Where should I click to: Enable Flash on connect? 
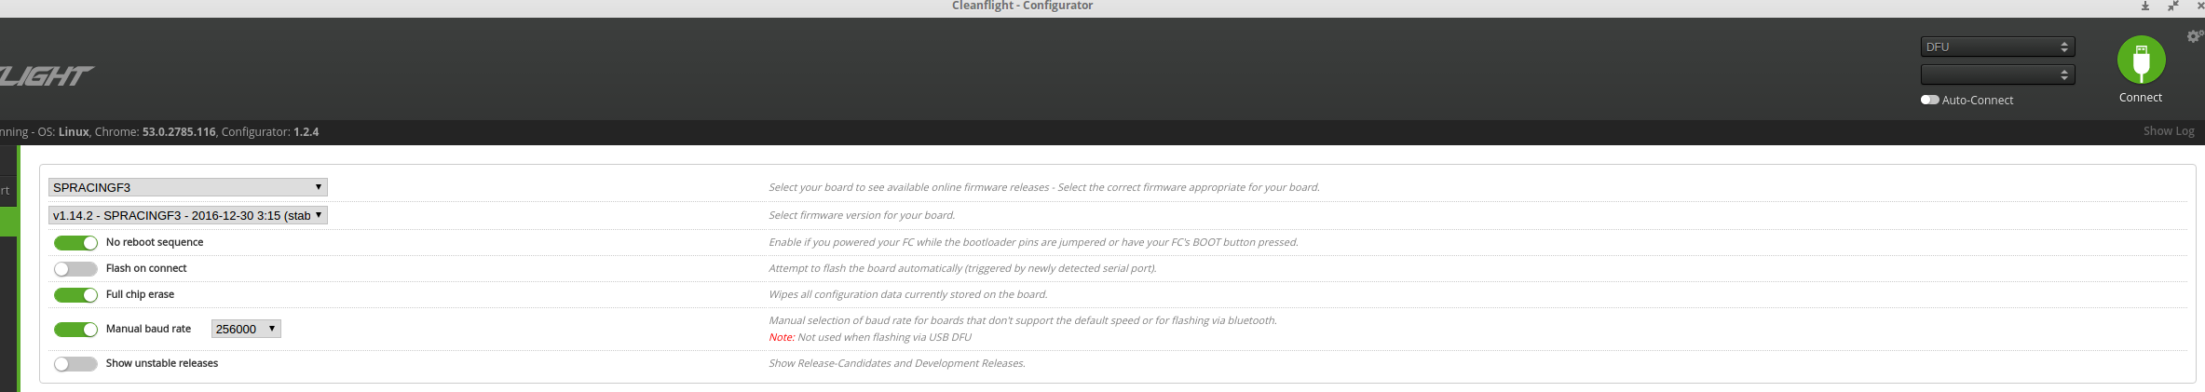[x=75, y=269]
